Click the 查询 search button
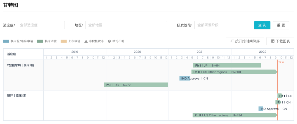The width and height of the screenshot is (297, 124). 262,25
